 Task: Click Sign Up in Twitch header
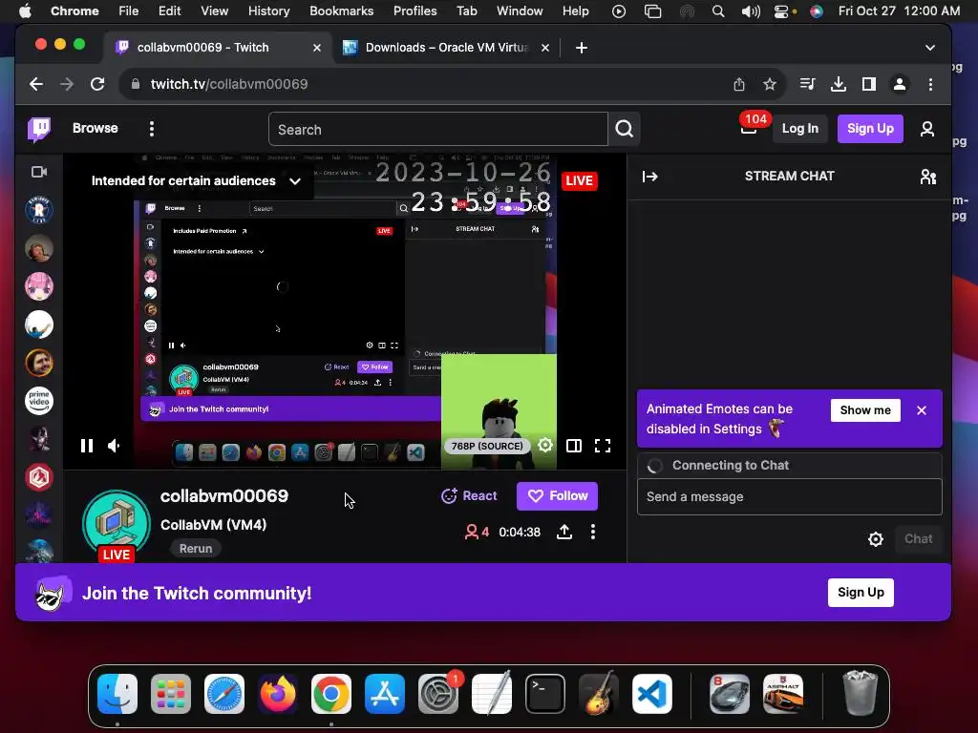(870, 129)
